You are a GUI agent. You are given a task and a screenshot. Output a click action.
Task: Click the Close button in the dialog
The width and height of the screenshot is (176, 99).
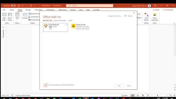(129, 86)
